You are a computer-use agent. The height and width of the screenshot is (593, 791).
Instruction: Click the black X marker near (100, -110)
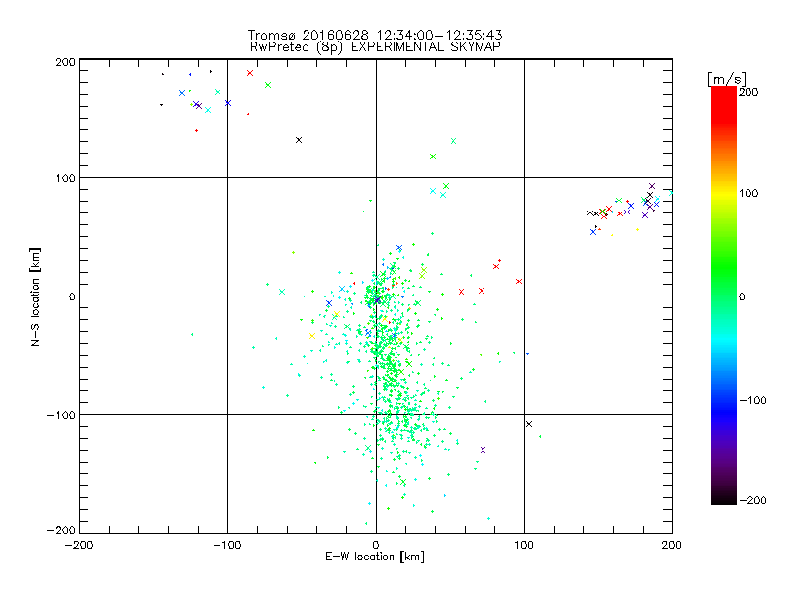click(x=529, y=424)
